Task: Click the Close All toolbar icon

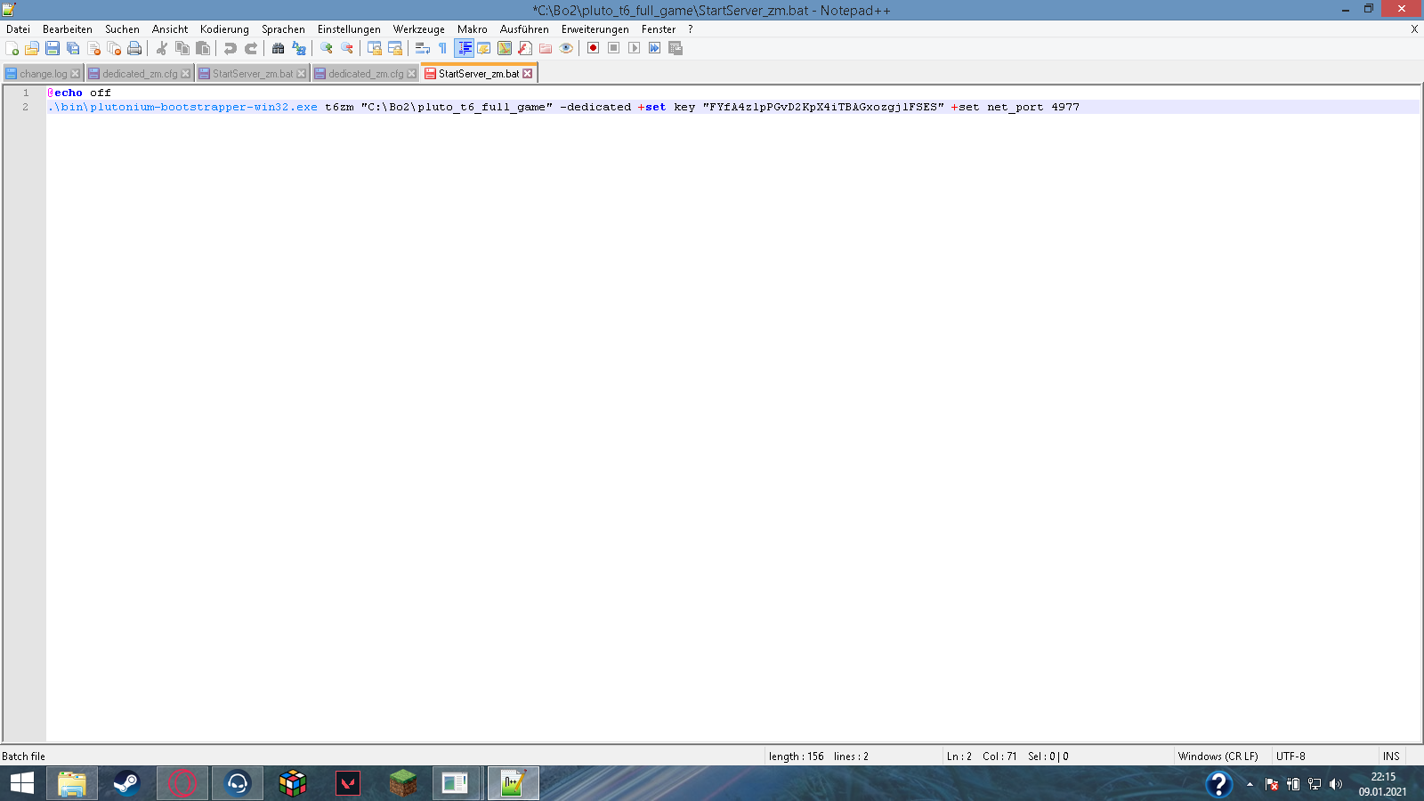Action: (x=114, y=48)
